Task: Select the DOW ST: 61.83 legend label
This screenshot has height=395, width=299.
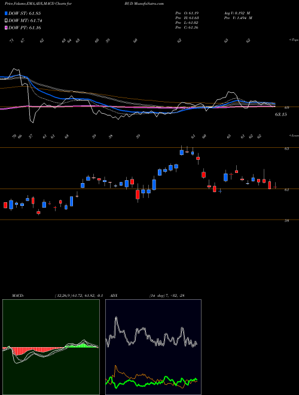Action: [25, 13]
